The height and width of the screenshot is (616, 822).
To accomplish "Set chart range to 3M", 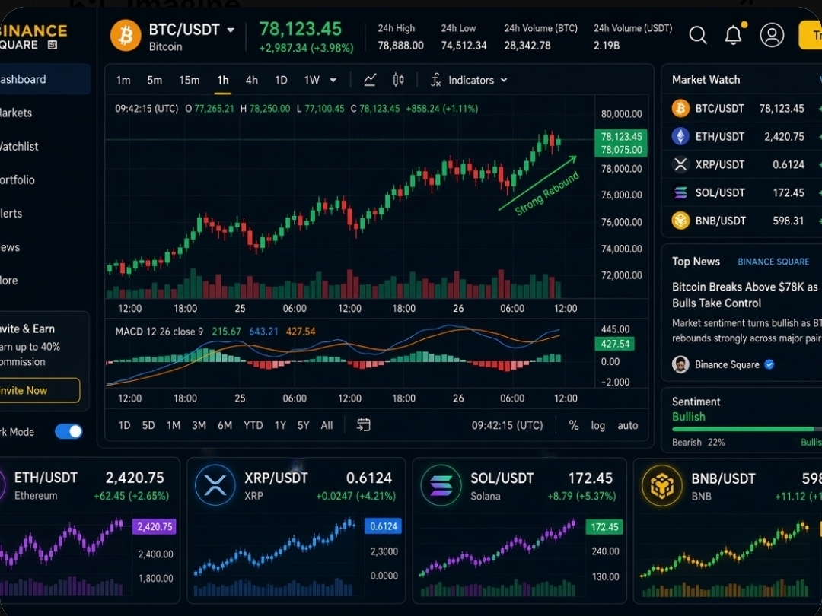I will [199, 425].
